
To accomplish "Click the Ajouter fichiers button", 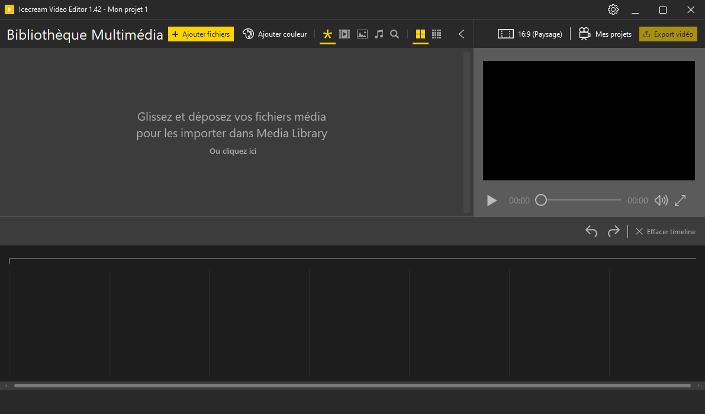I will 201,34.
